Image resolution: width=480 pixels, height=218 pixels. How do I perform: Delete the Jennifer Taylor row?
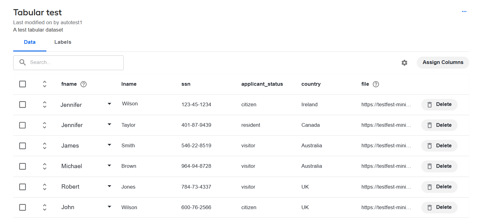(439, 125)
